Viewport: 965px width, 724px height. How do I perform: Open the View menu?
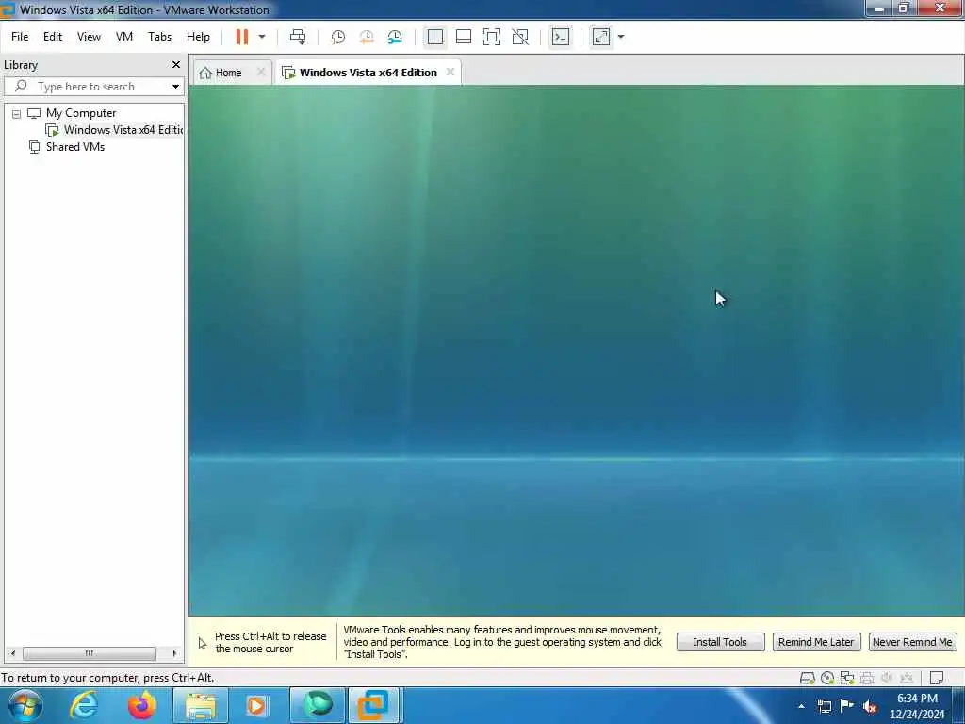(x=89, y=37)
